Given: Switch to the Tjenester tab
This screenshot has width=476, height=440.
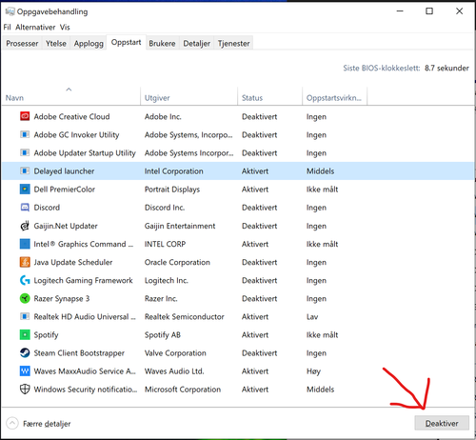Looking at the screenshot, I should tap(233, 44).
